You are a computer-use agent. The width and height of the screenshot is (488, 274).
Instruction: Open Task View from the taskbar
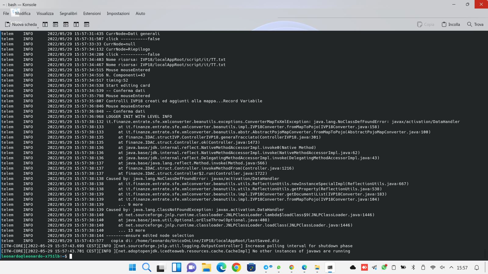(x=161, y=268)
